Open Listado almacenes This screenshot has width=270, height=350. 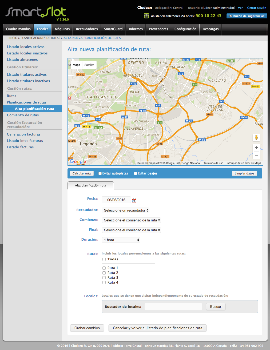click(x=22, y=59)
